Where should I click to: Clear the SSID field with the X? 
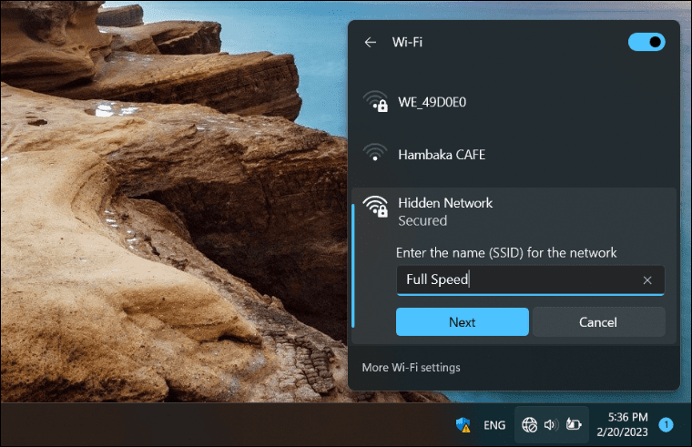(647, 280)
